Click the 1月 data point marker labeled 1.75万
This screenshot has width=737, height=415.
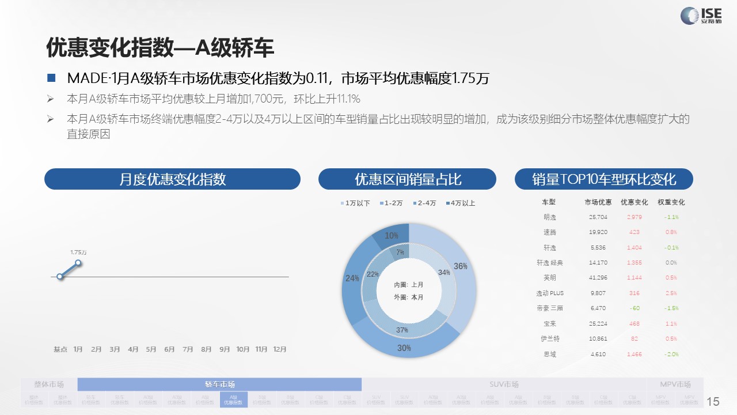(78, 263)
